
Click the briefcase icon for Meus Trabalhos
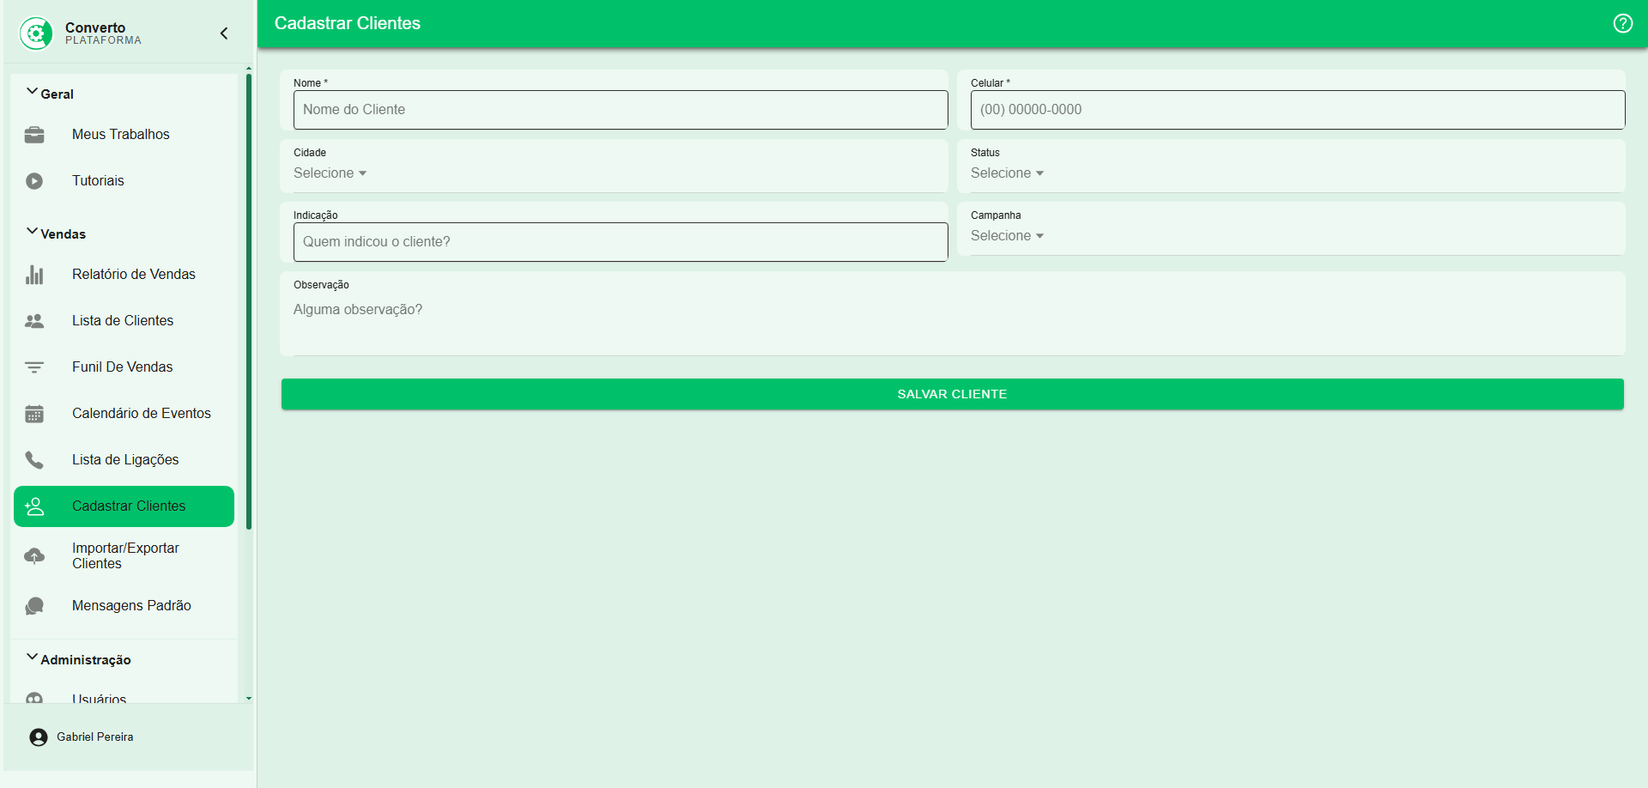34,135
